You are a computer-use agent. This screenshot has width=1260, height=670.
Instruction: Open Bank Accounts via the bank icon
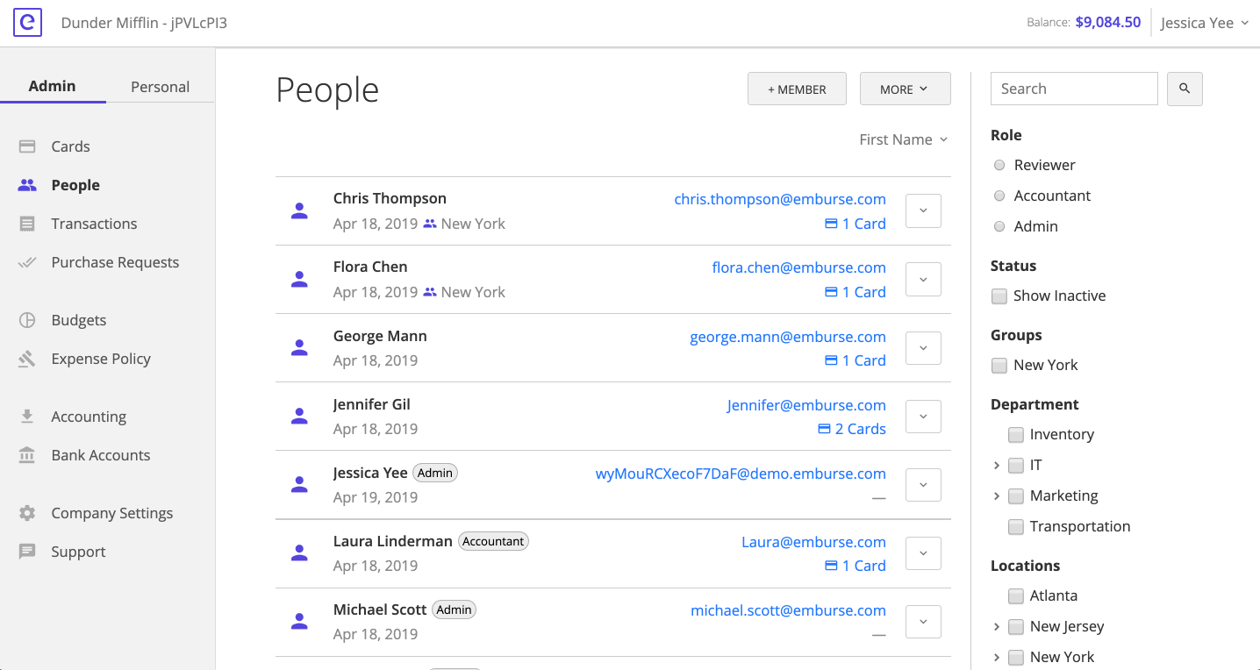coord(27,455)
